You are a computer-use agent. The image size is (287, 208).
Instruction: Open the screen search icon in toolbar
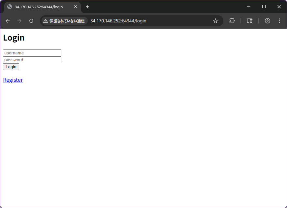[250, 21]
